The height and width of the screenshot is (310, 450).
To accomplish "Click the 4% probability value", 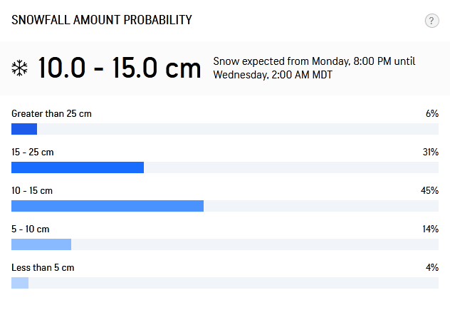I will (432, 268).
